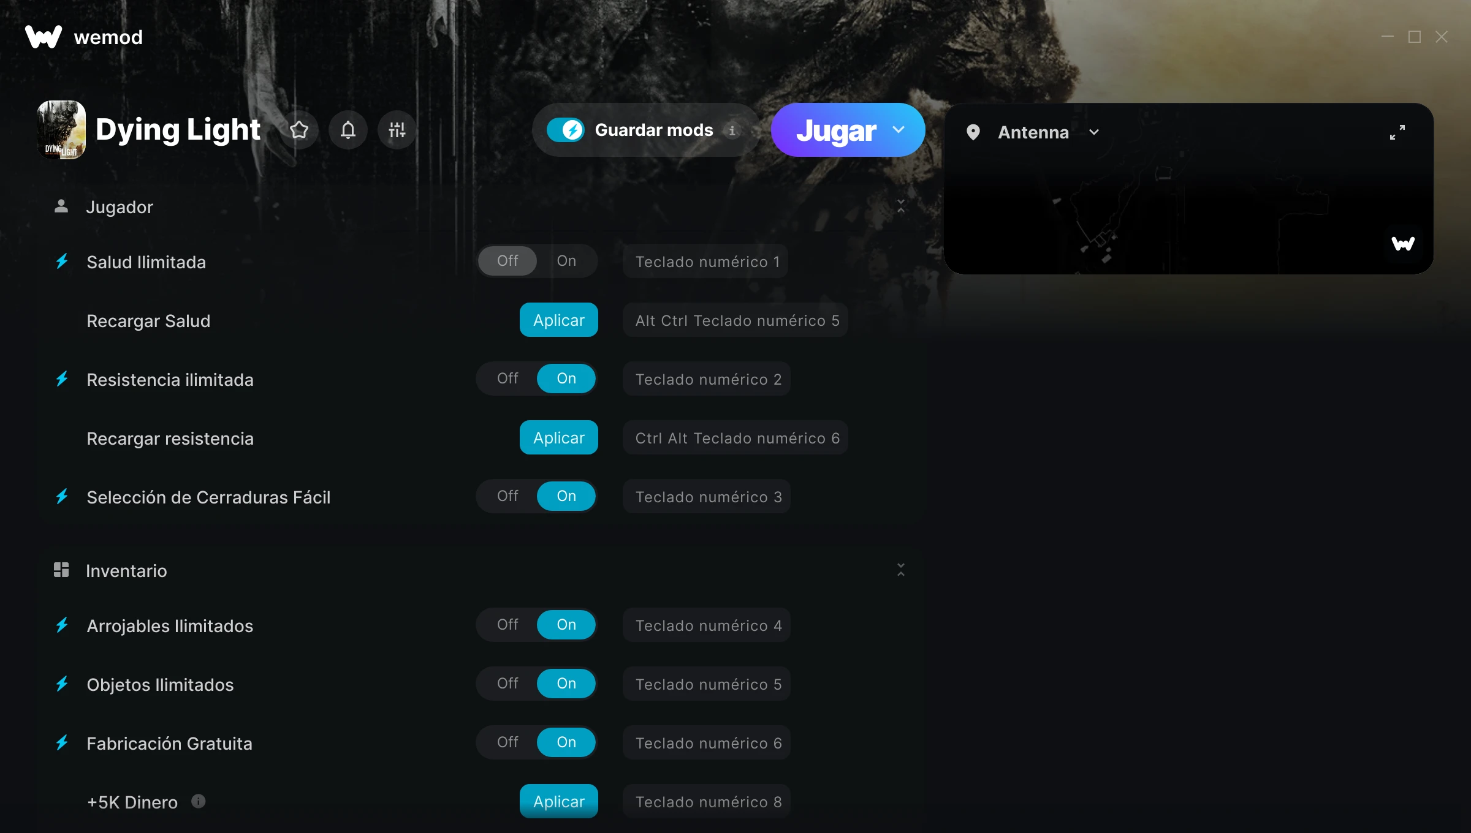Apply +5K Dinero
The width and height of the screenshot is (1471, 833).
click(x=559, y=801)
